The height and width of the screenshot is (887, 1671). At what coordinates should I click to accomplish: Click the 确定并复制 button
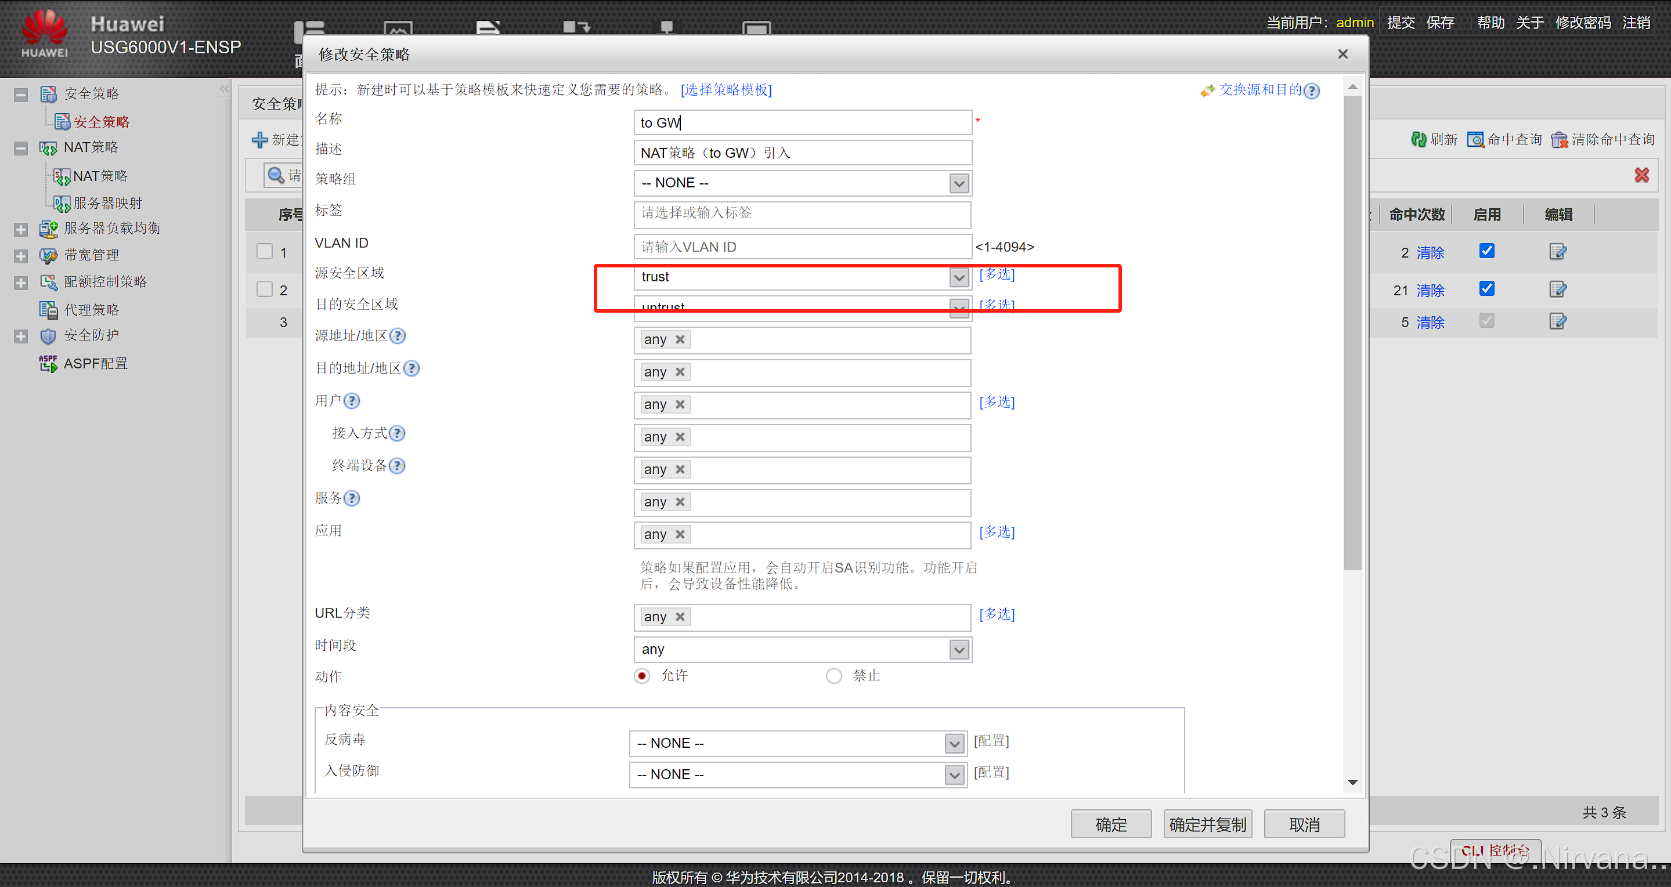(x=1207, y=824)
